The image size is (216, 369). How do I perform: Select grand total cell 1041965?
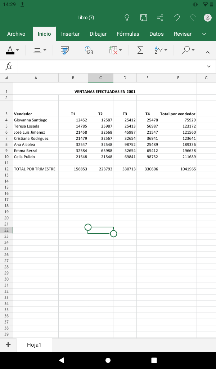point(178,169)
